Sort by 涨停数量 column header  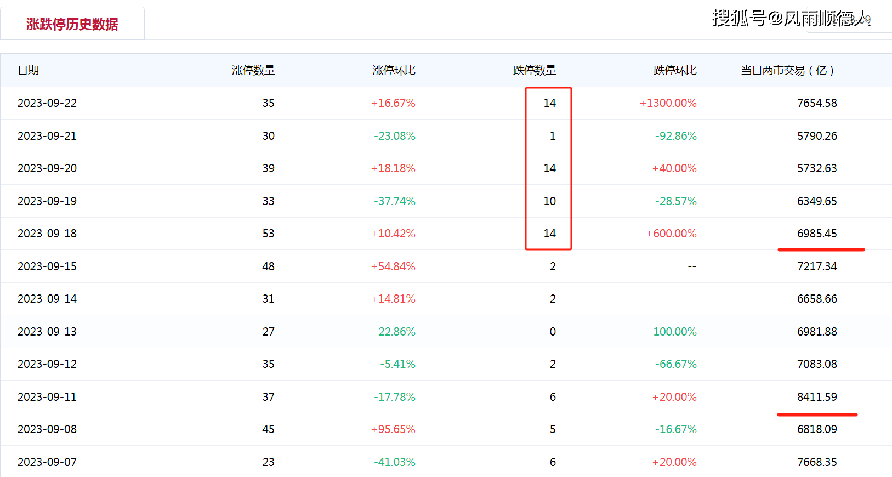tap(253, 70)
